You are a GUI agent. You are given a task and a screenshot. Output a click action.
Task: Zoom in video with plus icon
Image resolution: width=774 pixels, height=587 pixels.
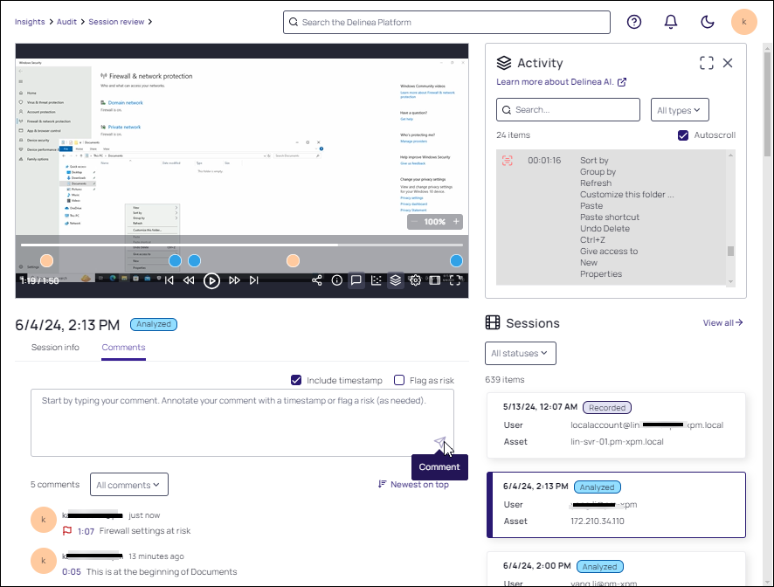[456, 222]
